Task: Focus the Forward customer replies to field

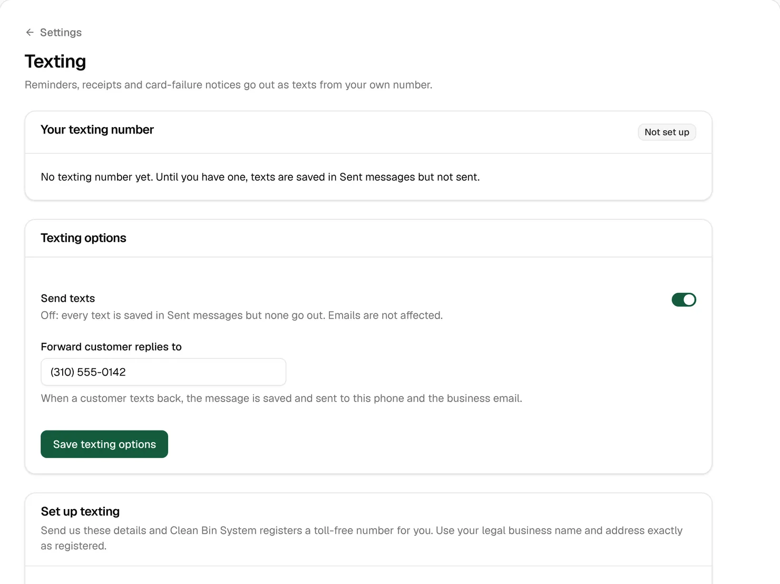Action: point(163,372)
